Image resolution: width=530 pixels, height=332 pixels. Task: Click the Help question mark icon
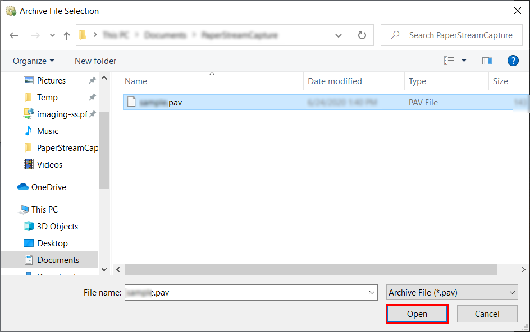tap(513, 61)
